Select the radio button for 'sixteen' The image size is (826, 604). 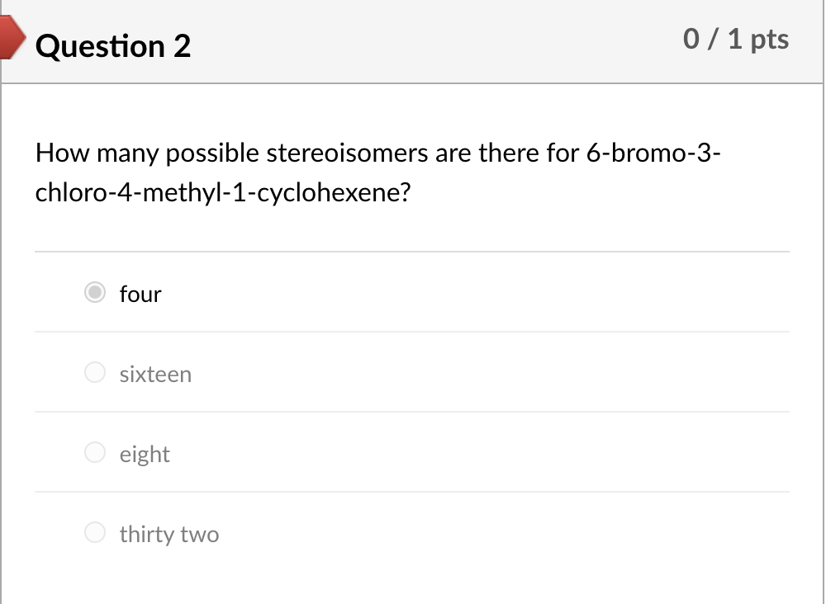(x=95, y=372)
